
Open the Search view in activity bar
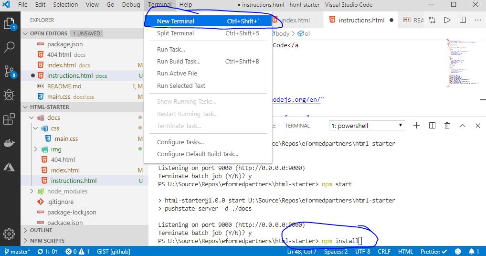pos(10,47)
